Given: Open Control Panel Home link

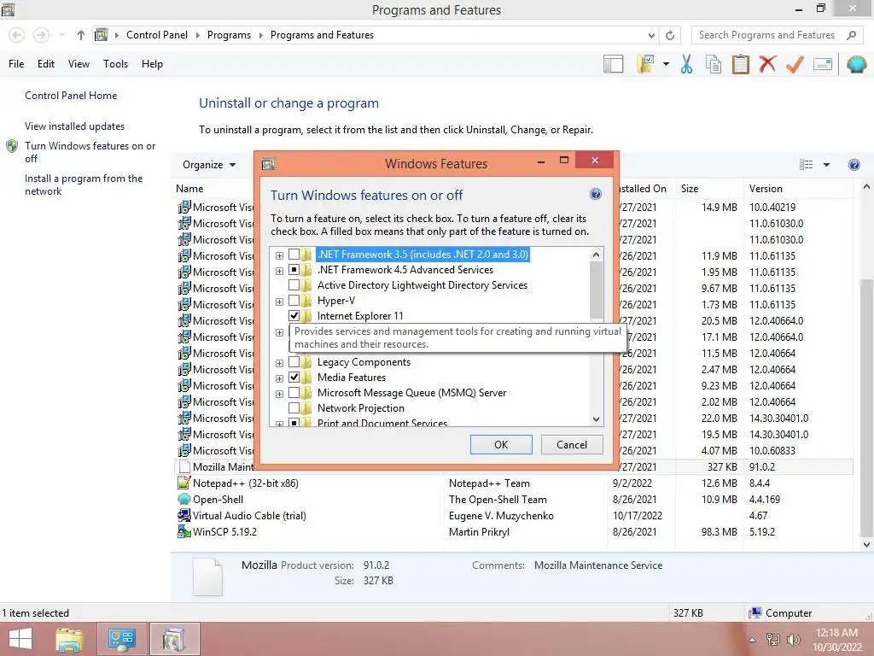Looking at the screenshot, I should point(71,96).
